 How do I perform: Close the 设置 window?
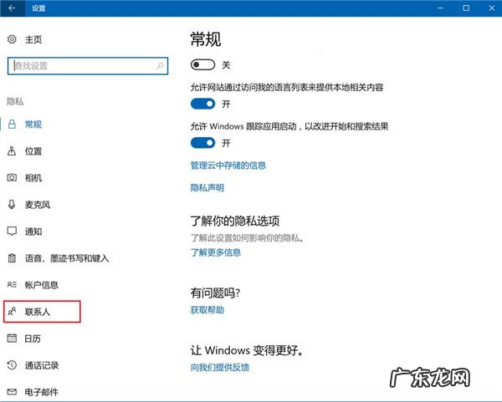[x=492, y=8]
